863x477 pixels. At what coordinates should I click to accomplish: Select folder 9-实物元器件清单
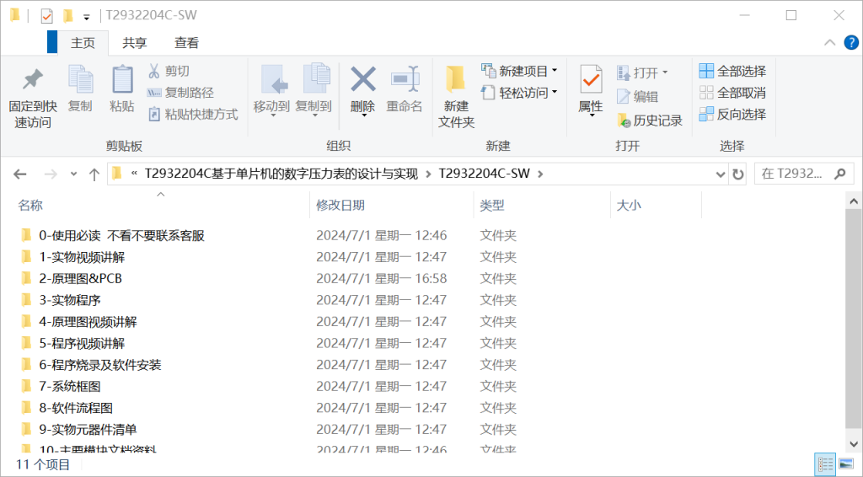(88, 429)
